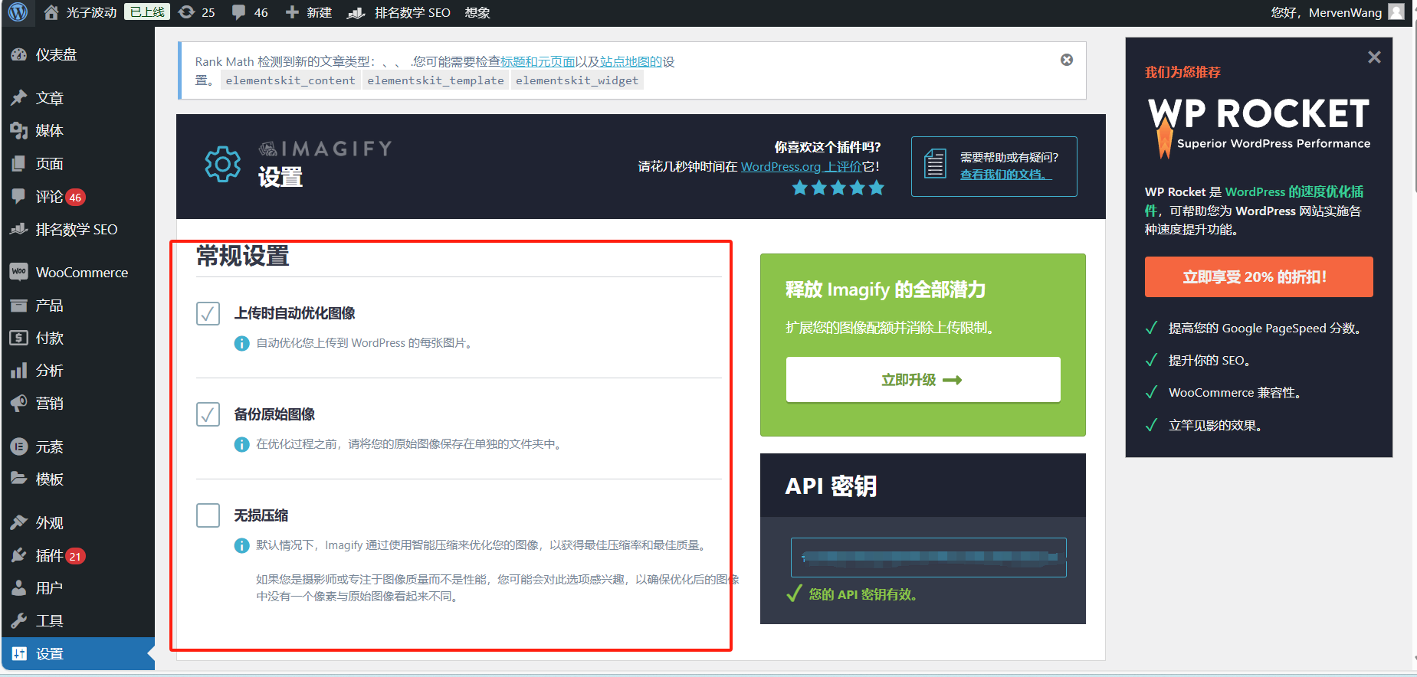Click into the API key input field
The image size is (1417, 677).
click(928, 558)
